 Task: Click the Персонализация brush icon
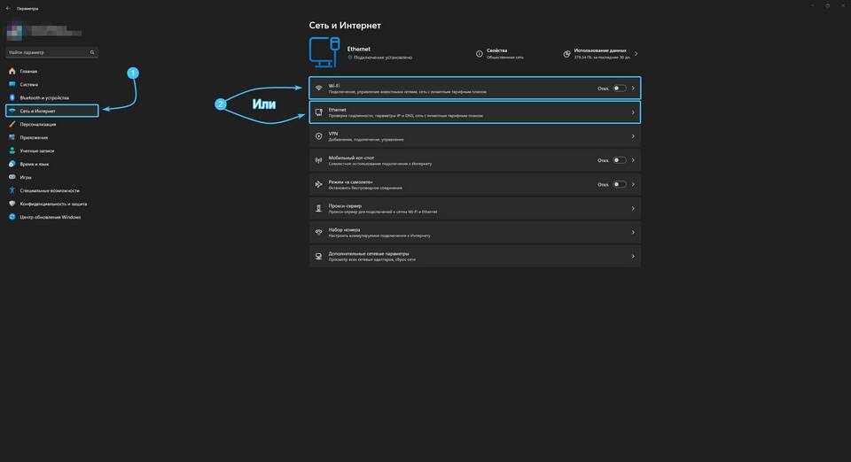point(12,124)
